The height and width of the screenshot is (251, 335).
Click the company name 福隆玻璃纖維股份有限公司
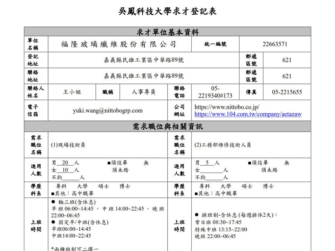(118, 44)
